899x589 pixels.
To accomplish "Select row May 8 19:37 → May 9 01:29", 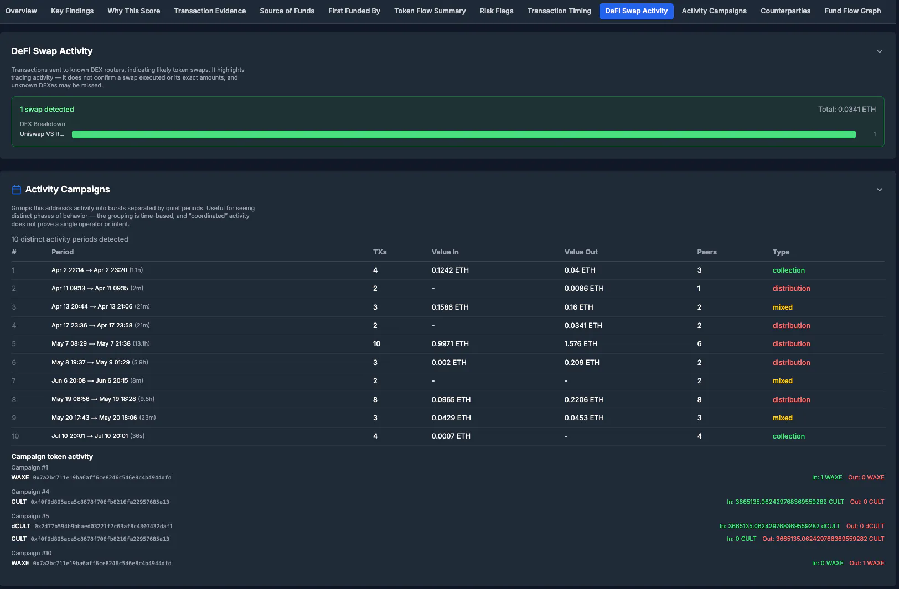I will (448, 363).
